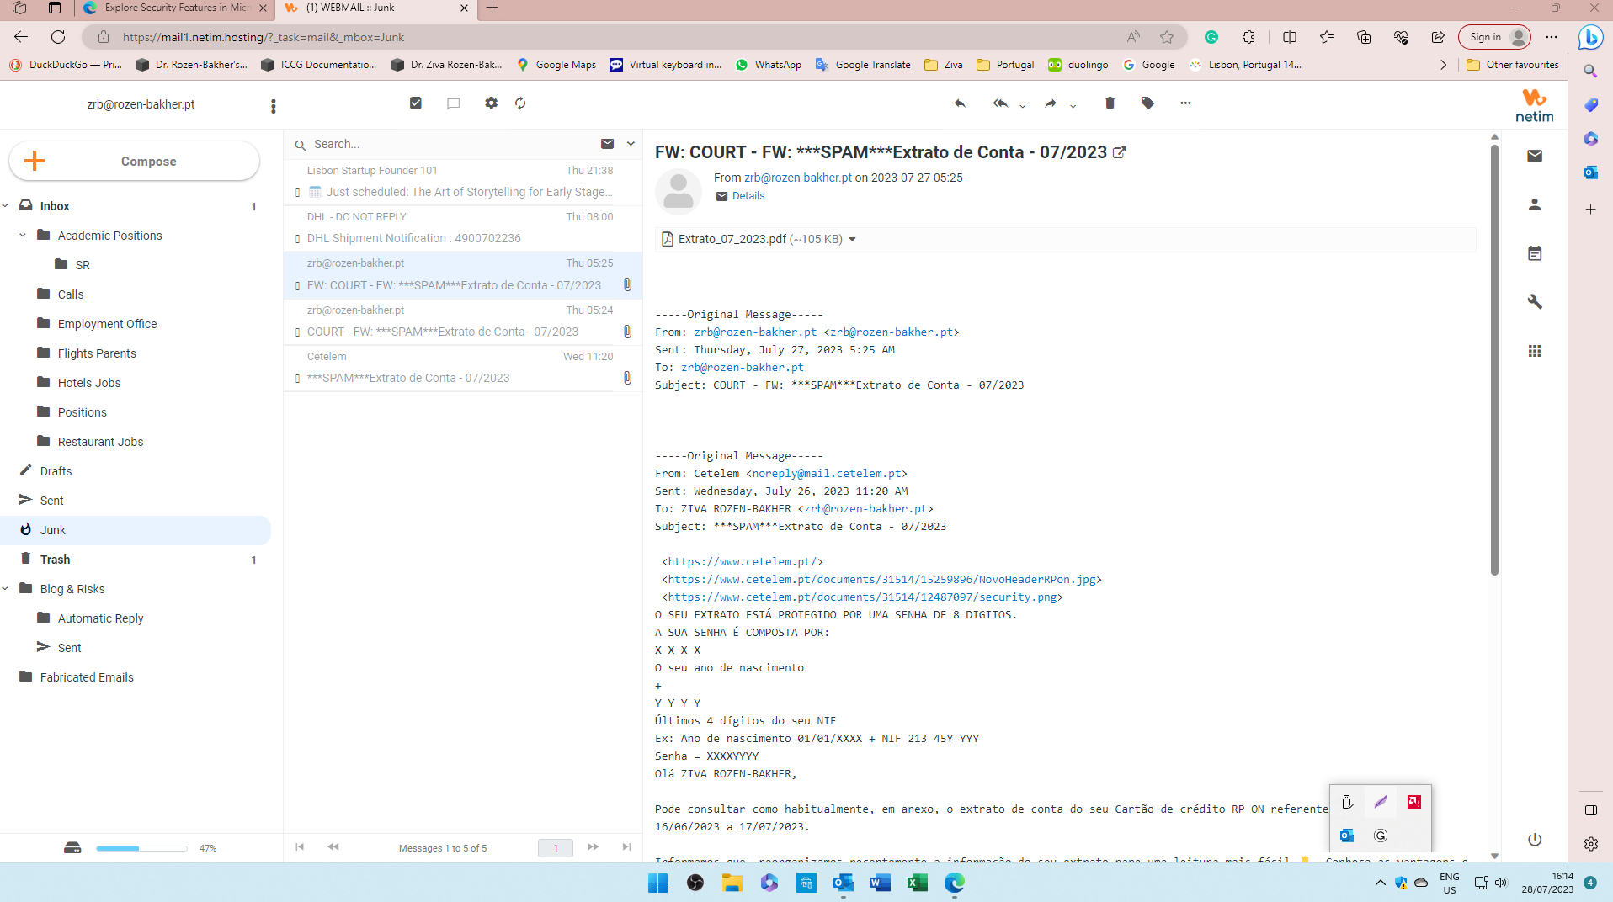Click the Windows Start button

click(x=658, y=883)
